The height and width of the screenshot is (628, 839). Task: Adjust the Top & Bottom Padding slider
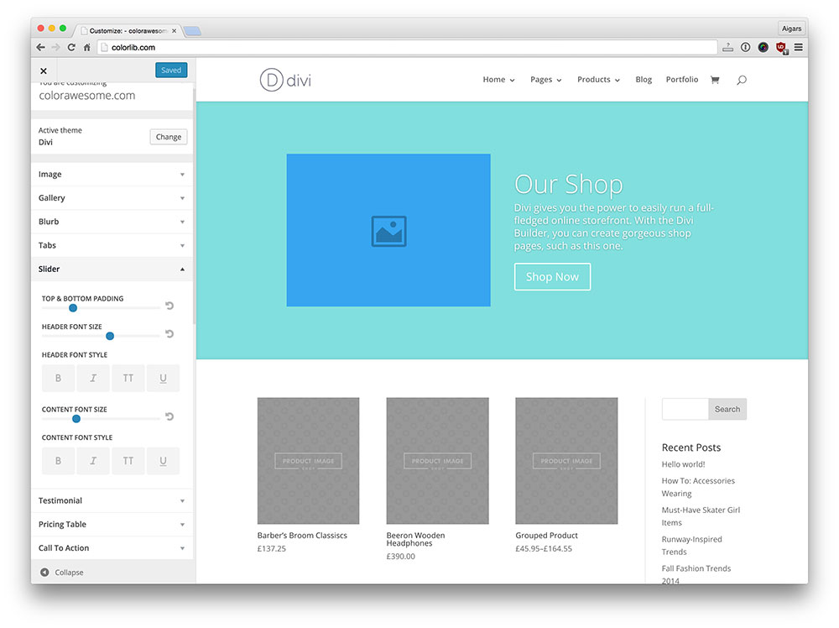pos(73,308)
